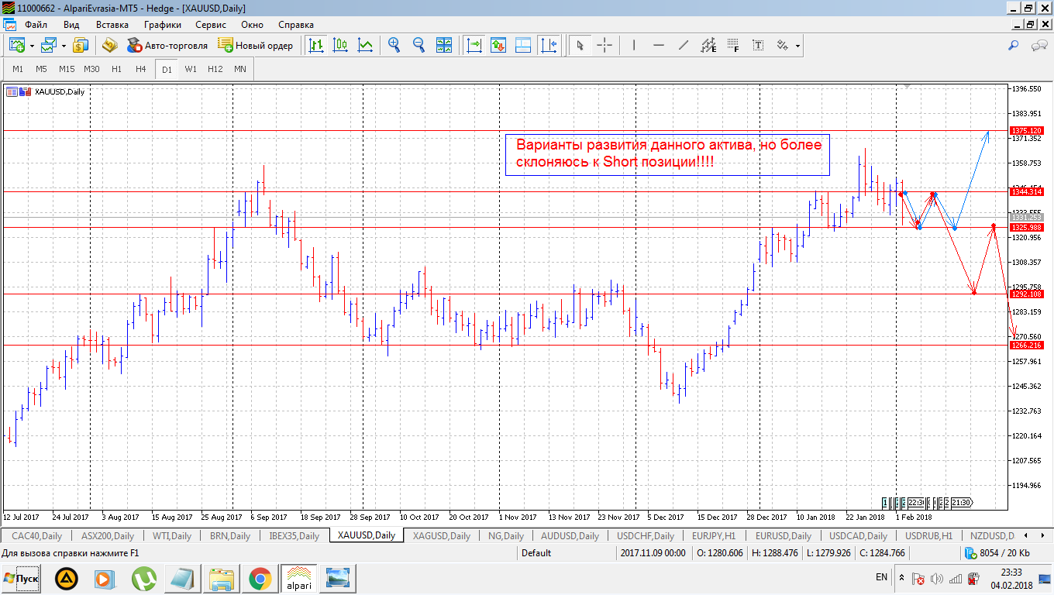Switch to the USDRUB,H1 chart tab
This screenshot has height=595, width=1054.
click(928, 535)
